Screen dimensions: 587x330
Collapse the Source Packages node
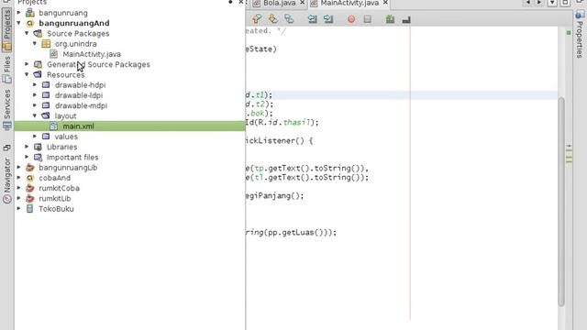tap(27, 33)
